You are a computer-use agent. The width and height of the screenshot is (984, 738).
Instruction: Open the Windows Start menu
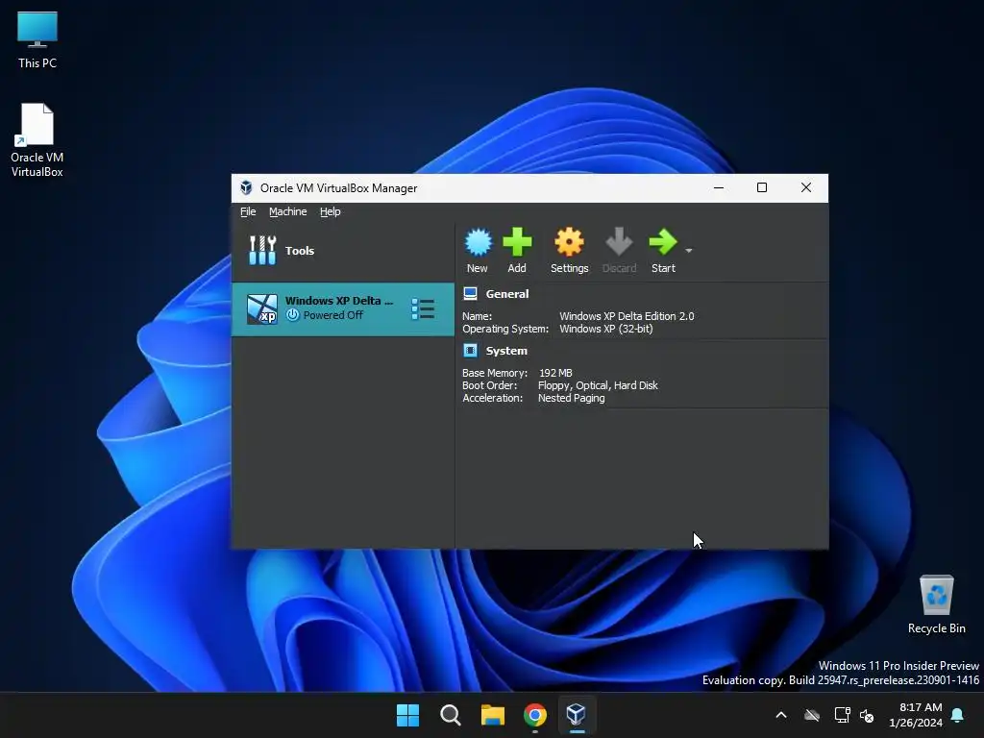pos(407,715)
